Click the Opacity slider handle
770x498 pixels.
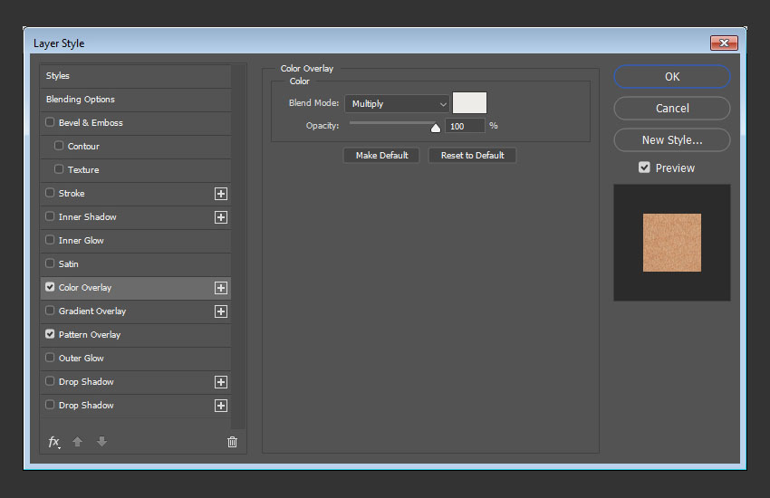coord(436,128)
